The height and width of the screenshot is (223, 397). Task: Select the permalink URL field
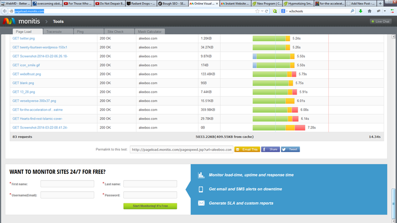[181, 150]
